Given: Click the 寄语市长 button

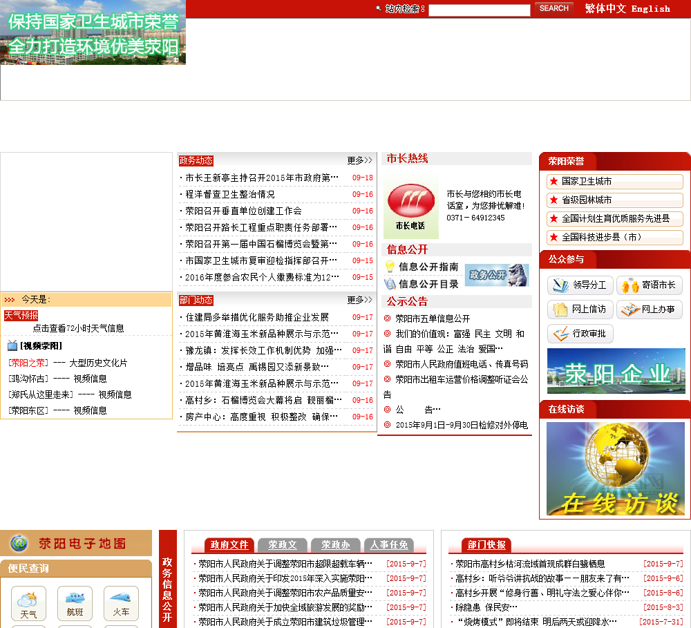Looking at the screenshot, I should point(649,285).
